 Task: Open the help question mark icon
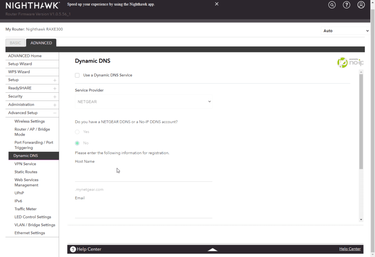[346, 5]
